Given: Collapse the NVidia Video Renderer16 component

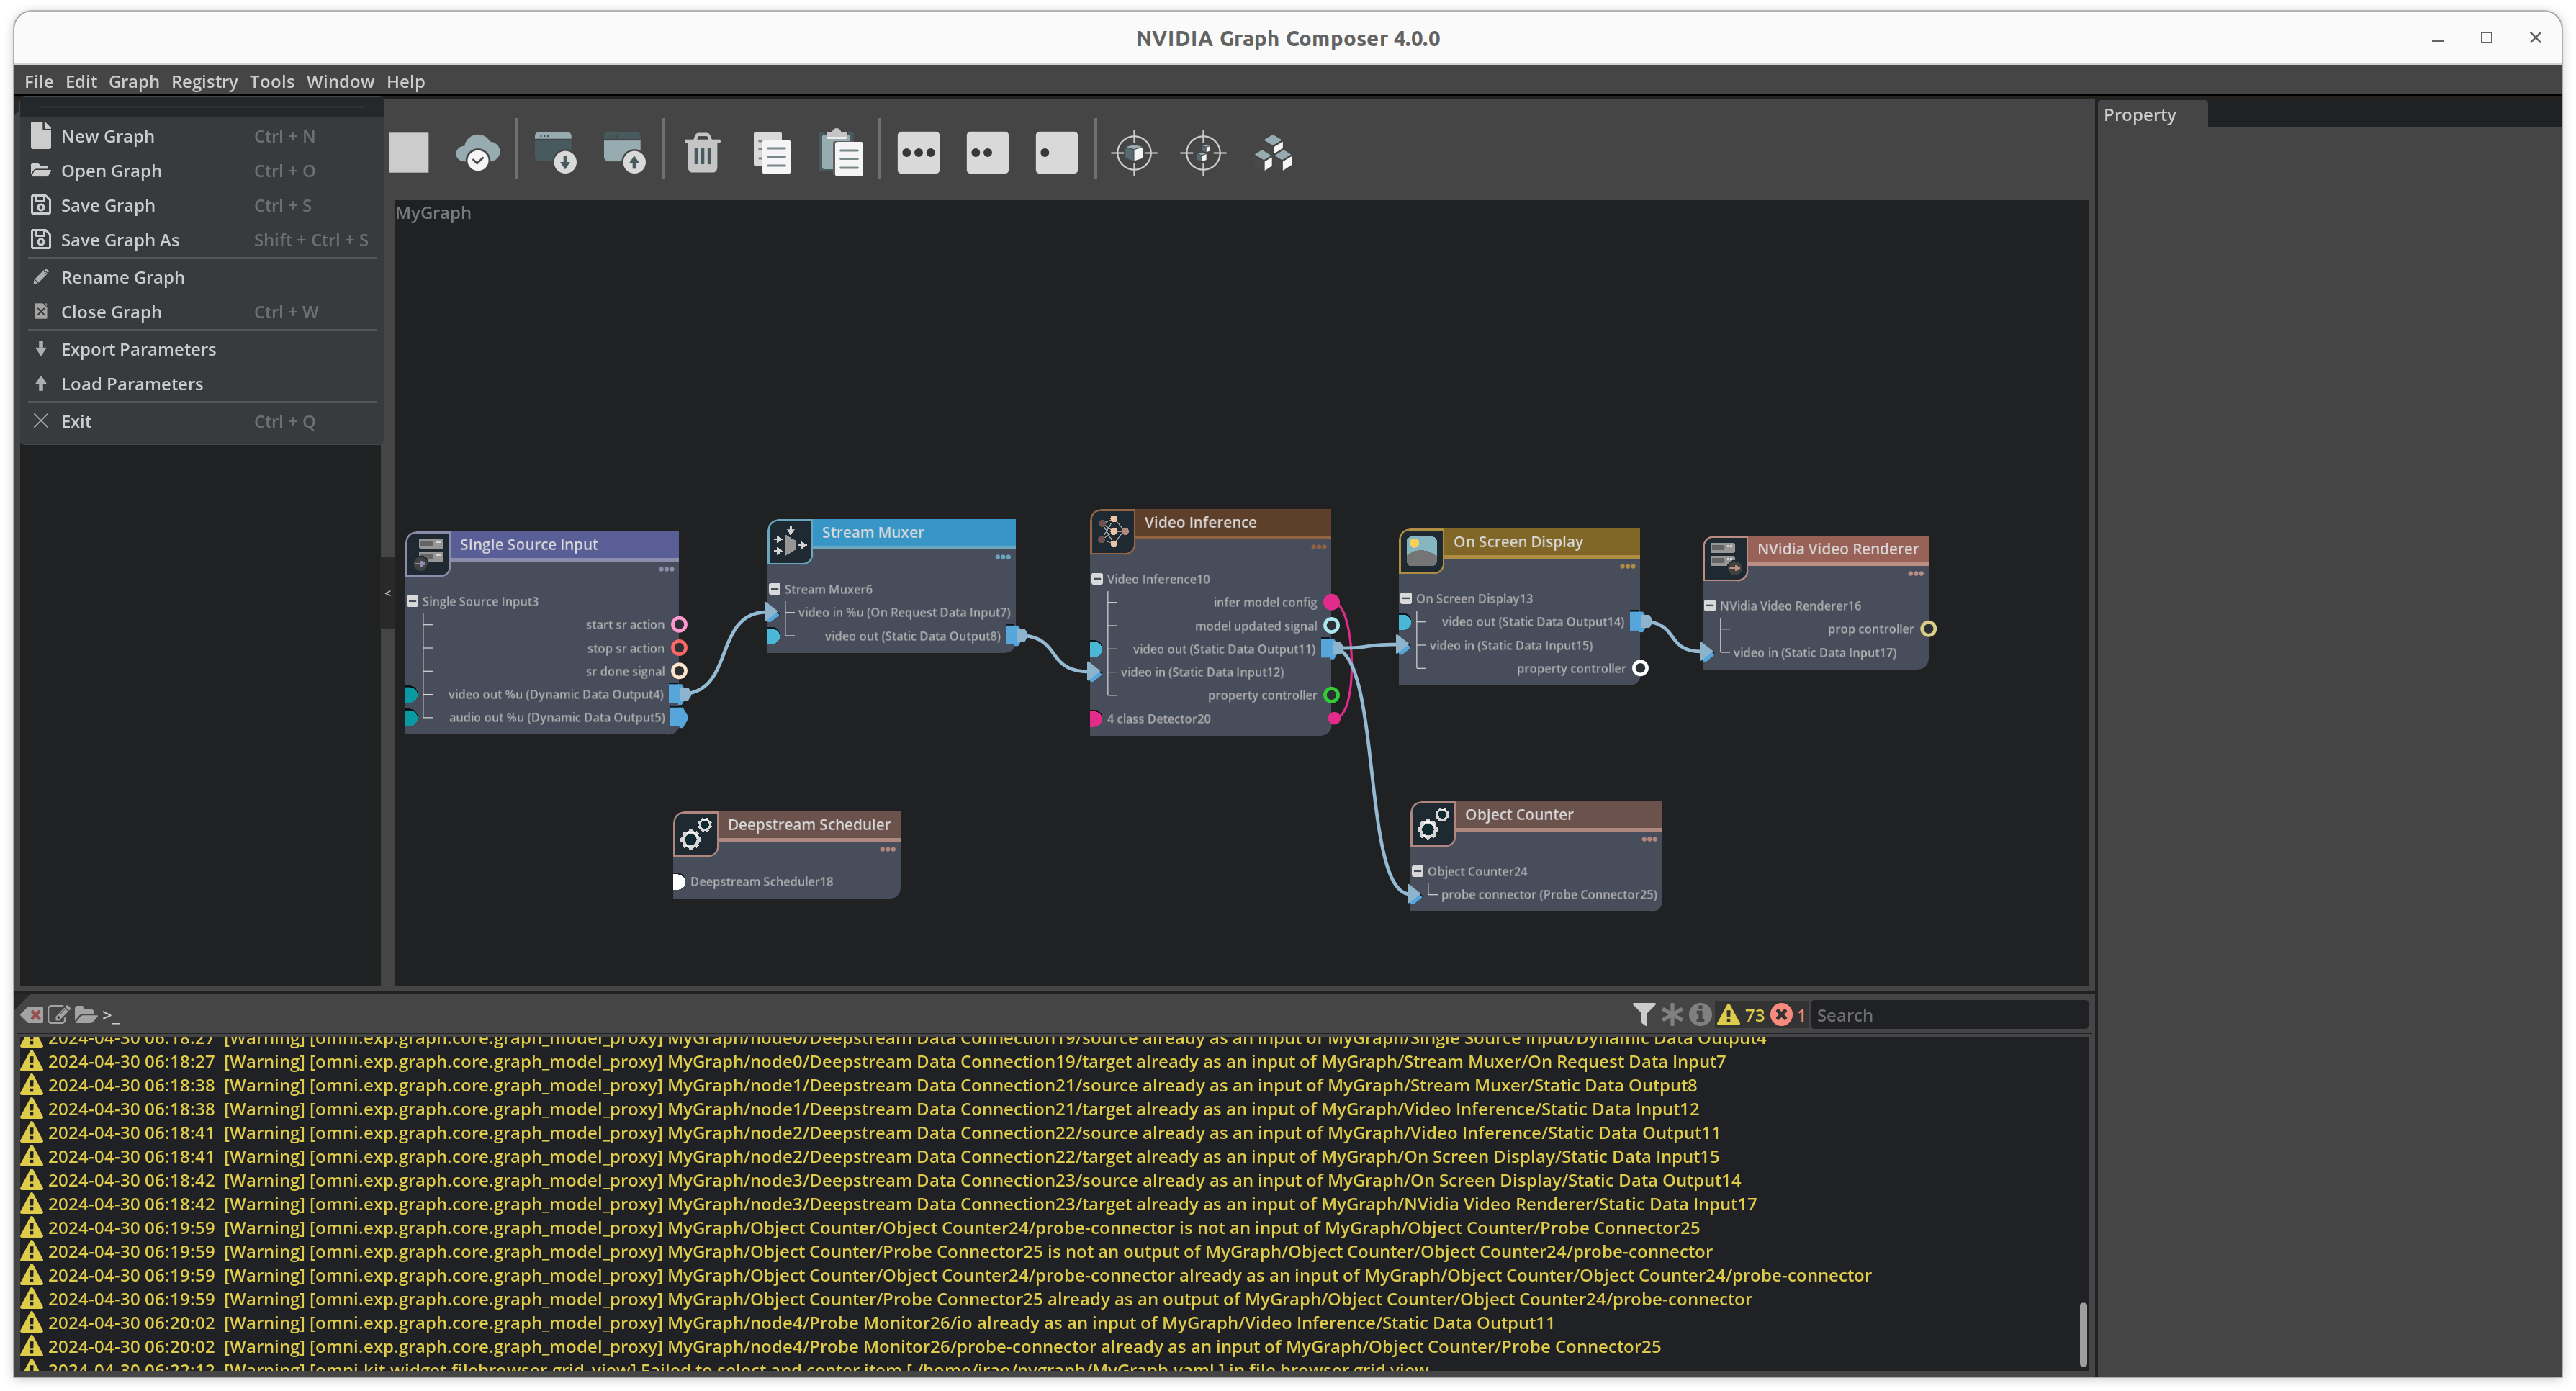Looking at the screenshot, I should point(1710,605).
